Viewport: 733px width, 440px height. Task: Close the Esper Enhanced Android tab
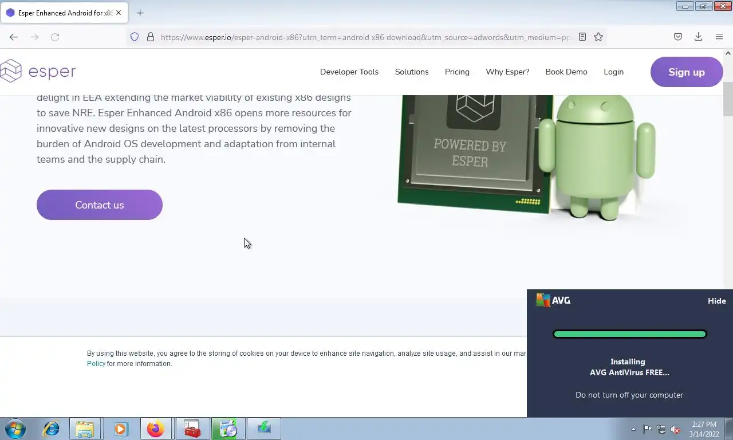click(119, 13)
